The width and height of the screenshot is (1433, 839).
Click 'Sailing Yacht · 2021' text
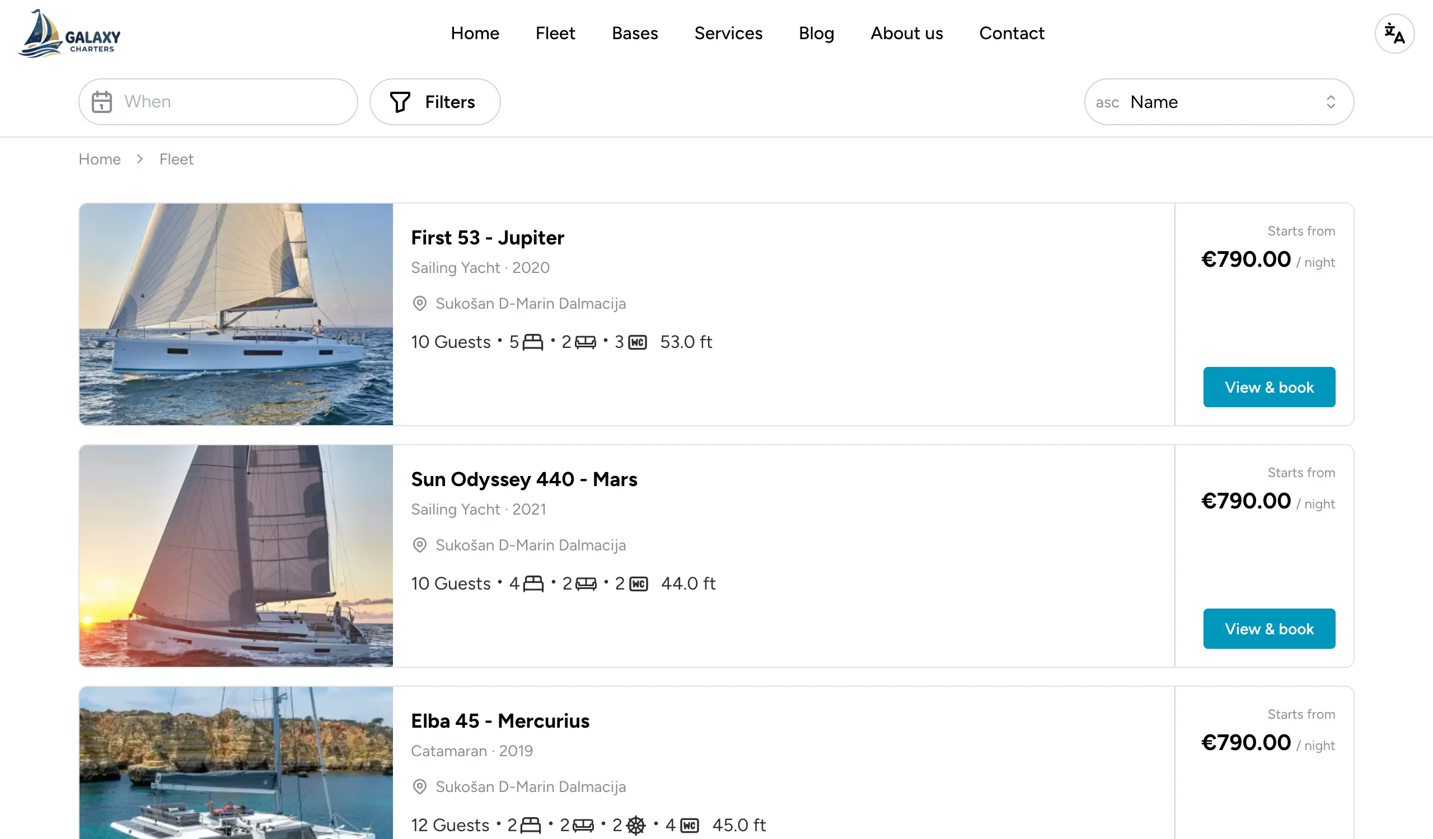(478, 508)
